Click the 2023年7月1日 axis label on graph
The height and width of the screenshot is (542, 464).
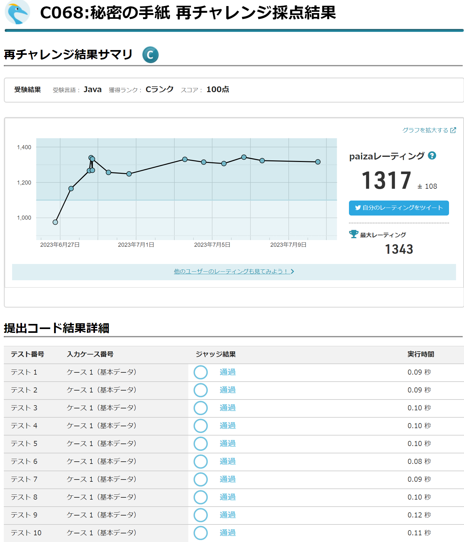click(x=136, y=245)
